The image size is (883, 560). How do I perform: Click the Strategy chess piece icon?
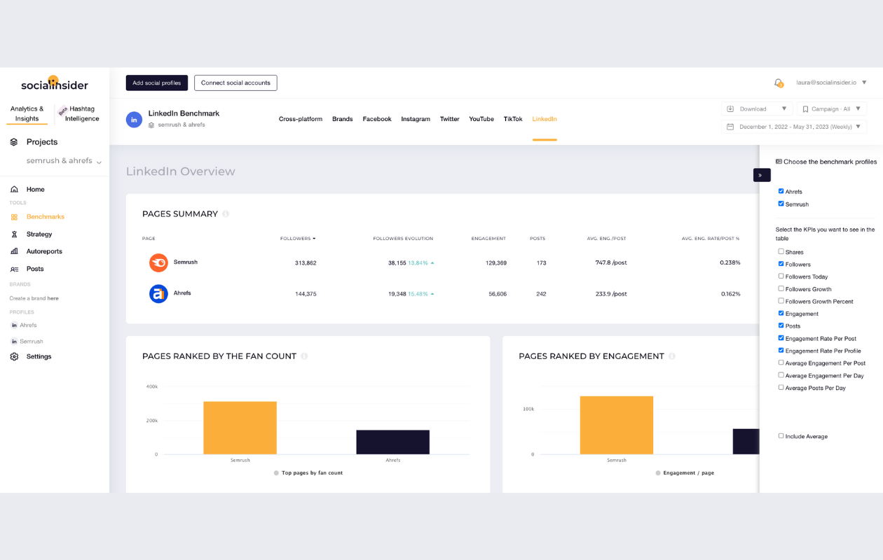(x=14, y=234)
